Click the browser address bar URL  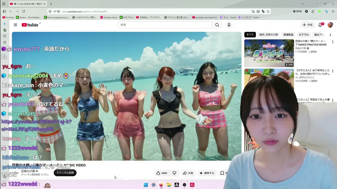84,12
